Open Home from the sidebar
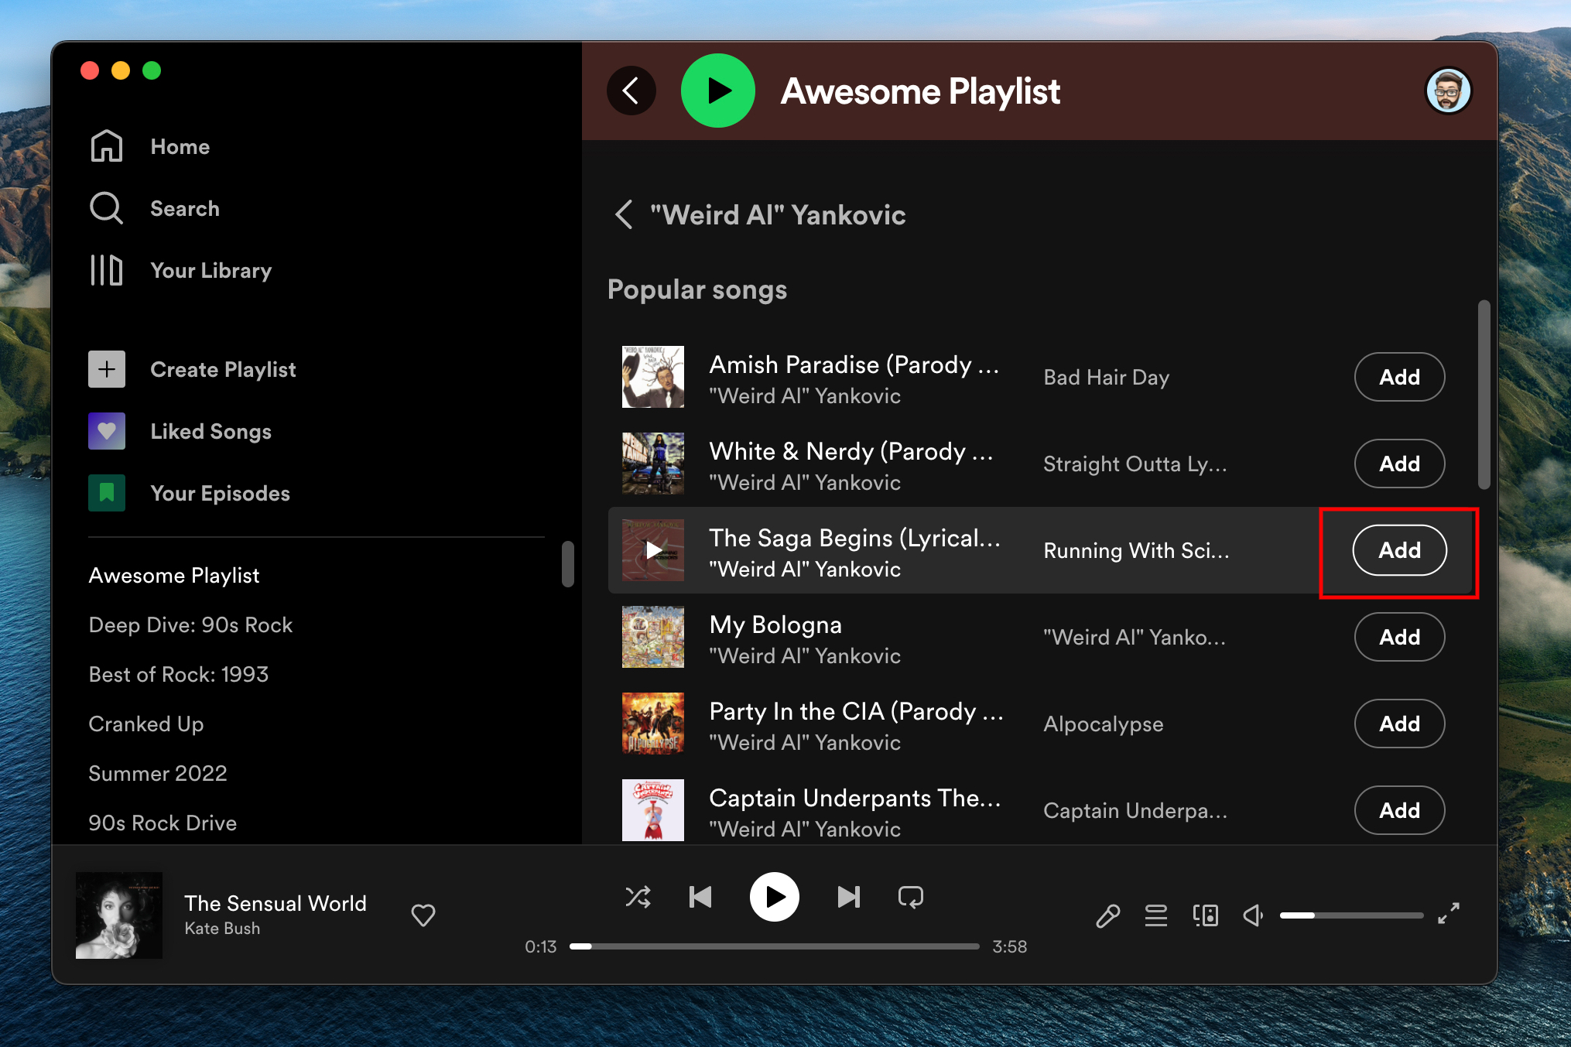1571x1047 pixels. (181, 146)
